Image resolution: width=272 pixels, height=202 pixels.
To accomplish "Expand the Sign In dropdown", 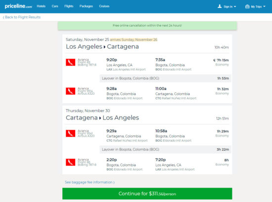I will [235, 6].
